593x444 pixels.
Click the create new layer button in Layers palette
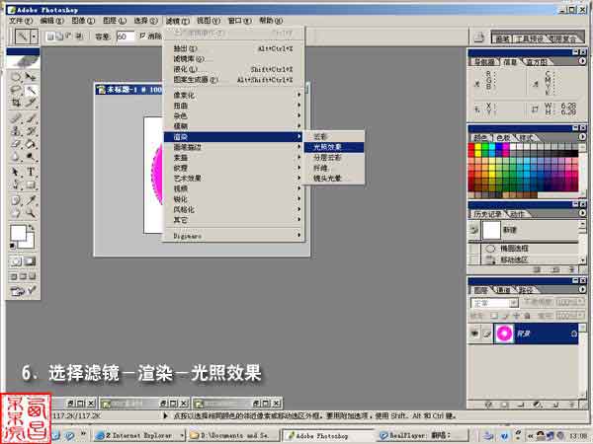point(555,405)
